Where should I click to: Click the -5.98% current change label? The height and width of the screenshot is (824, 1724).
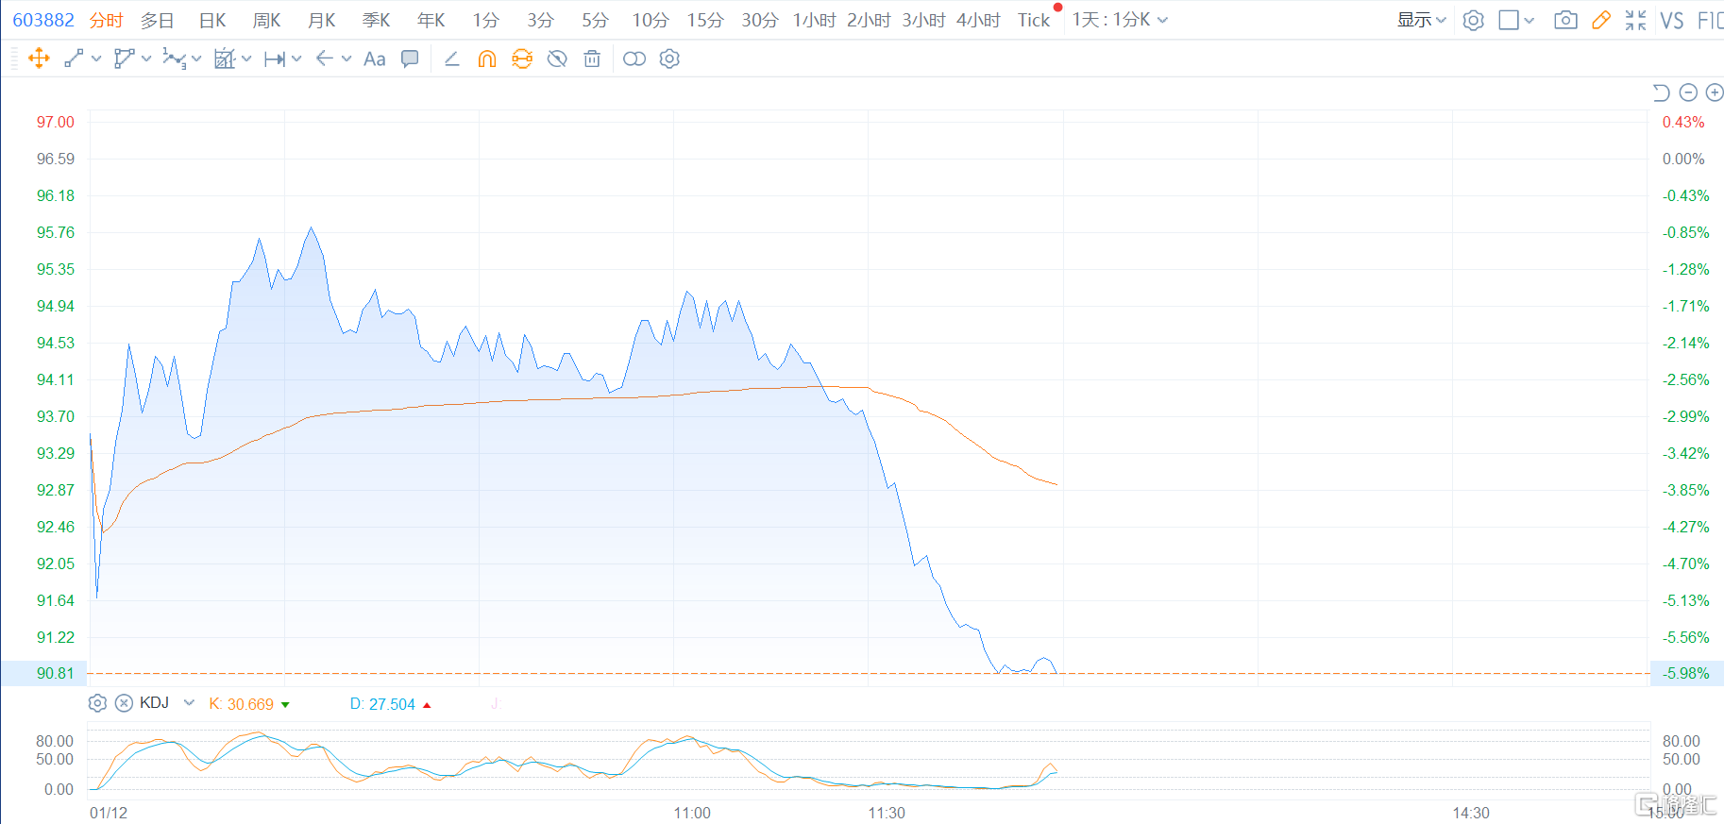(x=1686, y=673)
